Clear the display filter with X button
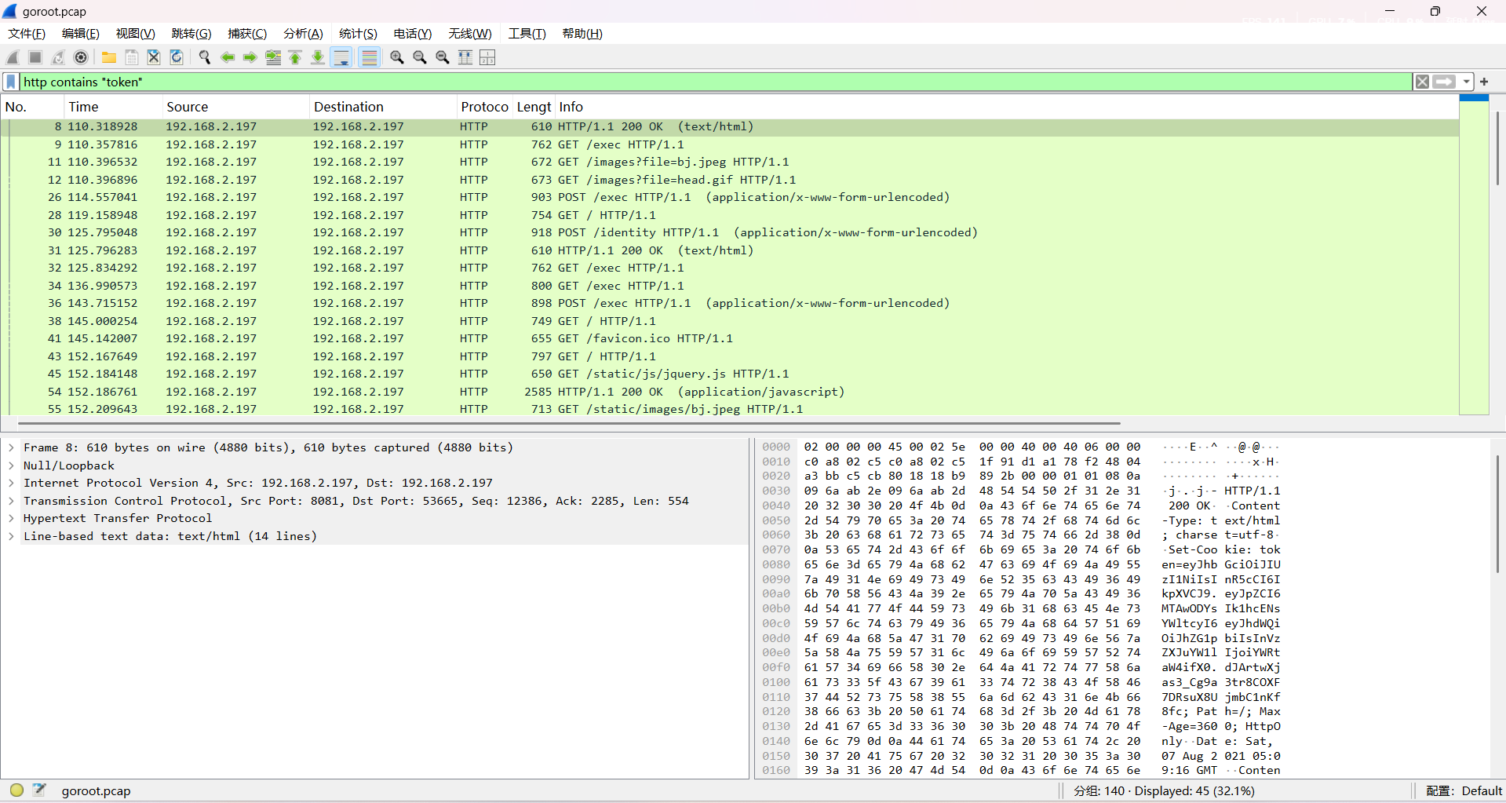The width and height of the screenshot is (1506, 803). tap(1422, 82)
